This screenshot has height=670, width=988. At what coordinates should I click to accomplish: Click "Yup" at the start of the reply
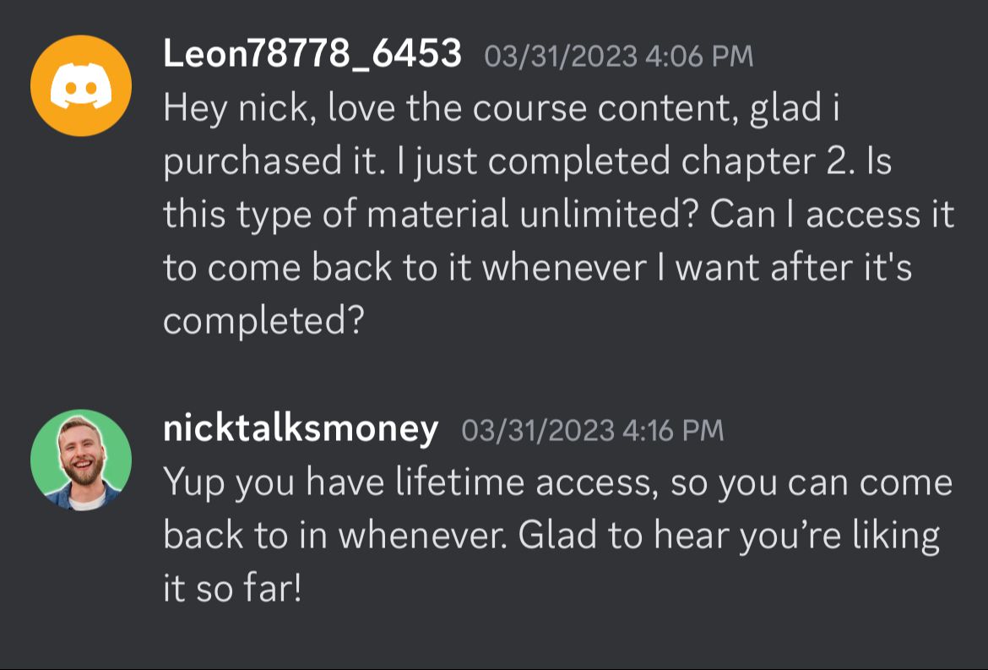193,482
